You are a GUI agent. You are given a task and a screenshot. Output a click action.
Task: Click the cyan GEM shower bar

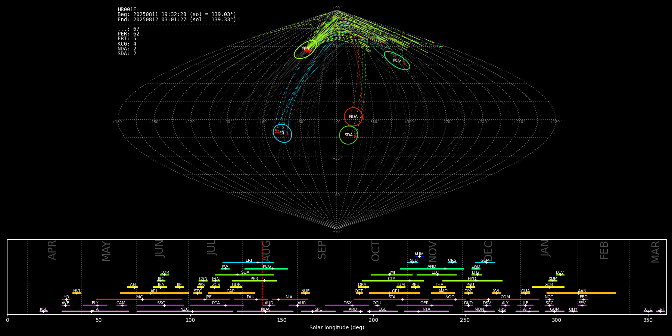[485, 262]
